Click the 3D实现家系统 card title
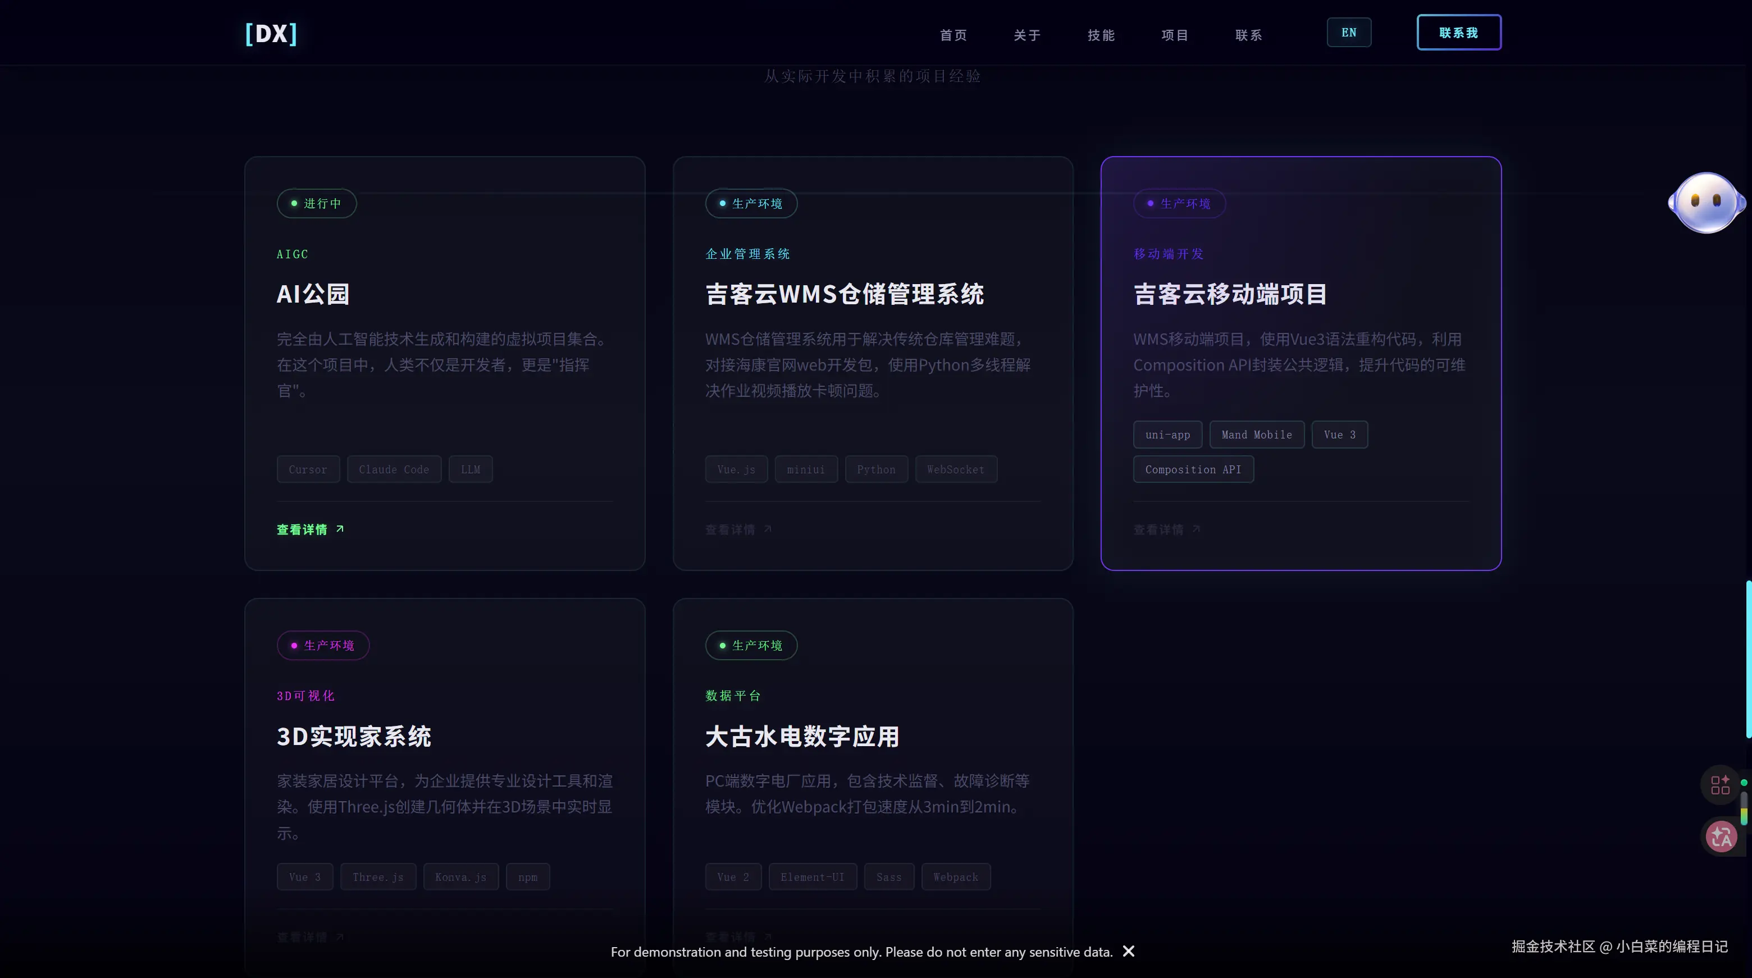Viewport: 1752px width, 978px height. 354,737
